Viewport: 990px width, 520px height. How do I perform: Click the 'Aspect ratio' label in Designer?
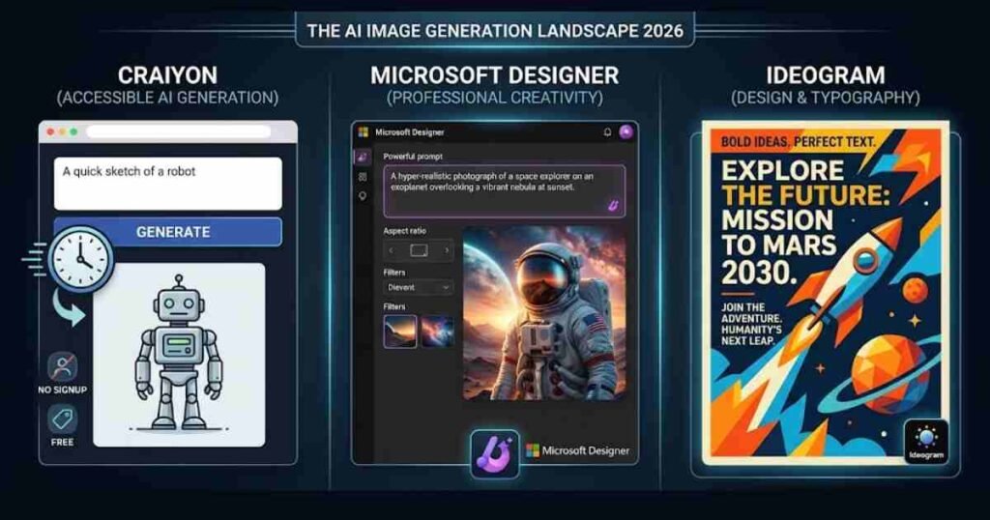(405, 231)
